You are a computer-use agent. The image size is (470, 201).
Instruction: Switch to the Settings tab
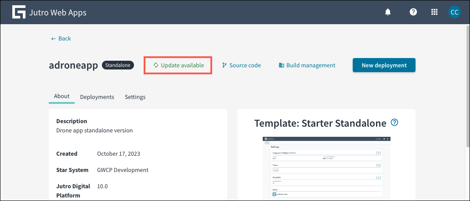[135, 97]
